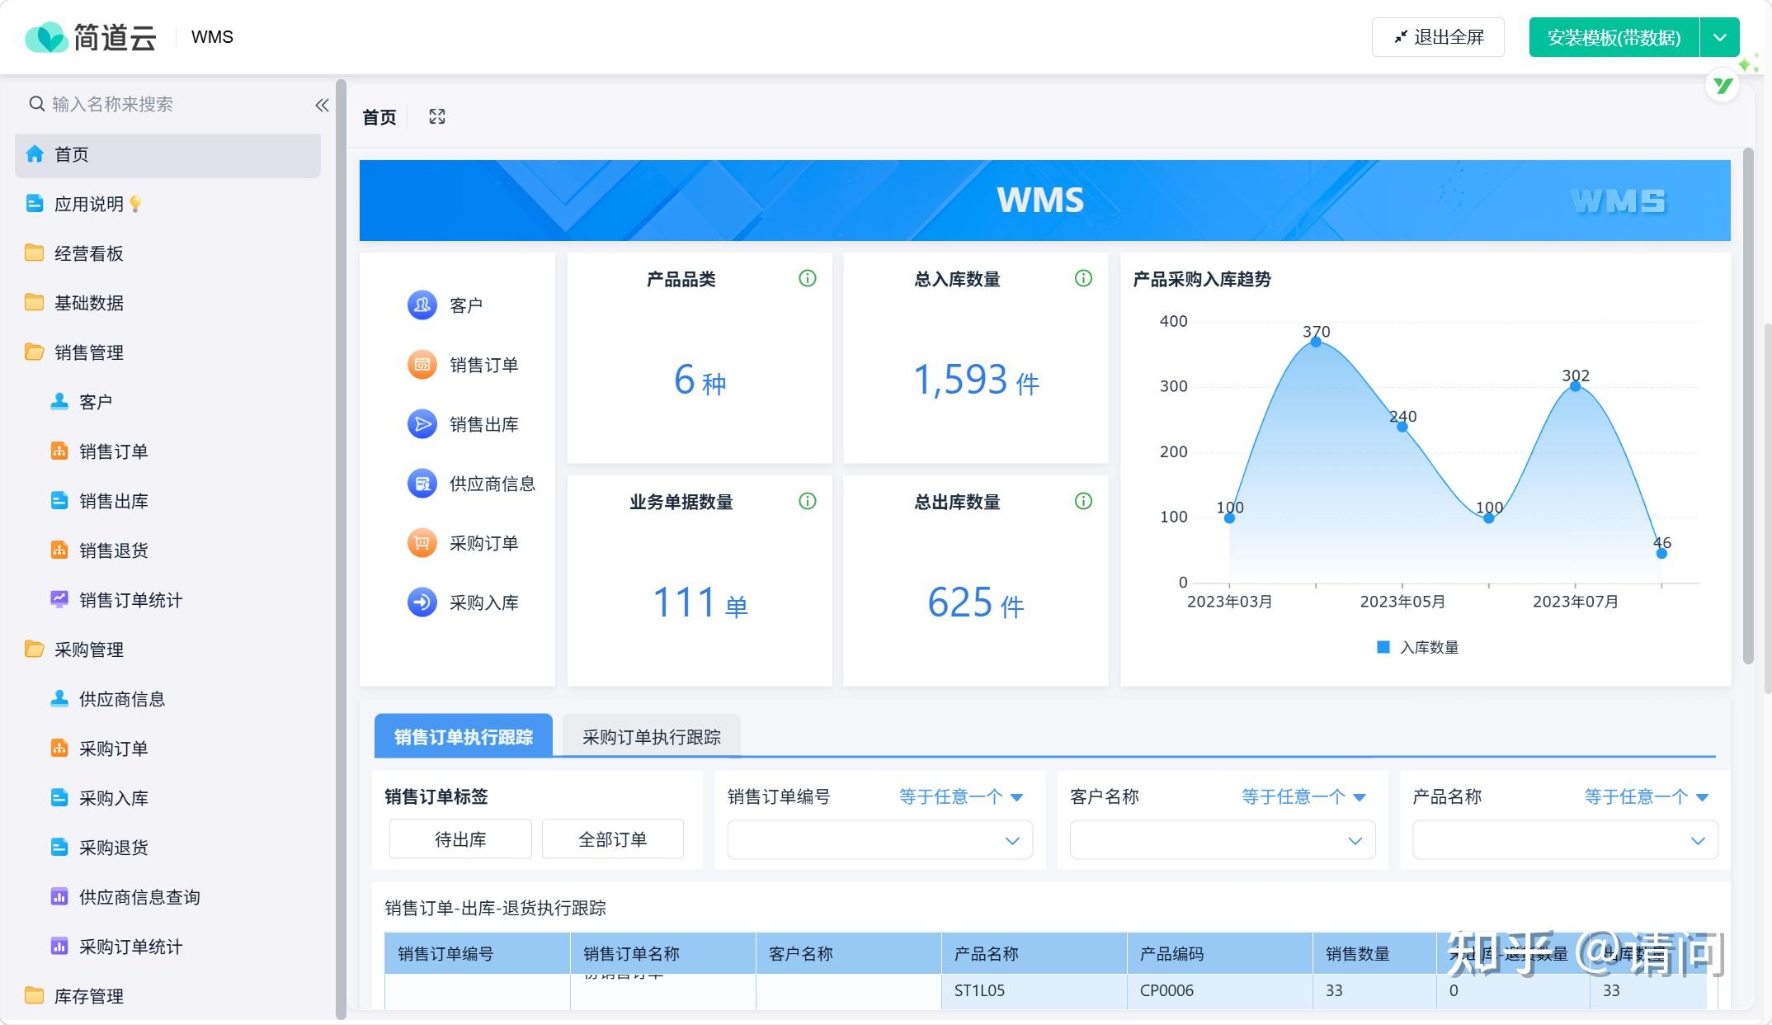This screenshot has width=1772, height=1025.
Task: Open the 销售订单编号 value dropdown
Action: point(879,840)
